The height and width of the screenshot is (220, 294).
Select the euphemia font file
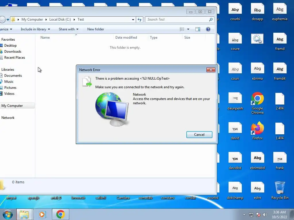click(280, 12)
